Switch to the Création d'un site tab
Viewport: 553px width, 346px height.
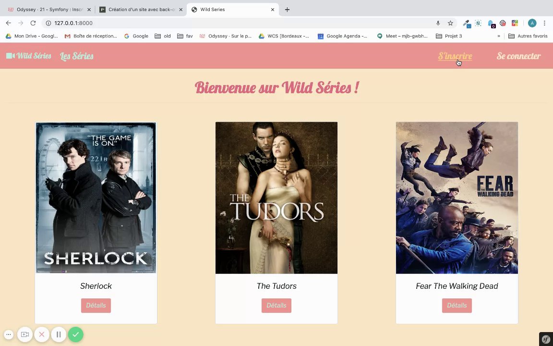141,10
